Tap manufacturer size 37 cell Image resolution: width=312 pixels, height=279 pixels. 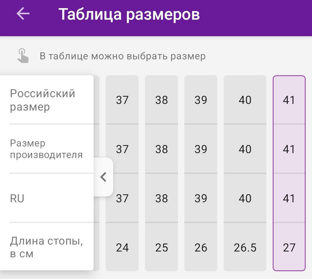click(122, 149)
